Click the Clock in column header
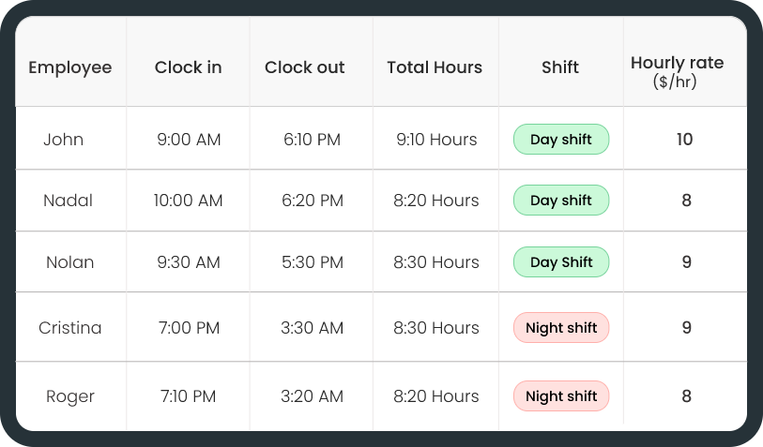This screenshot has height=447, width=763. point(189,67)
